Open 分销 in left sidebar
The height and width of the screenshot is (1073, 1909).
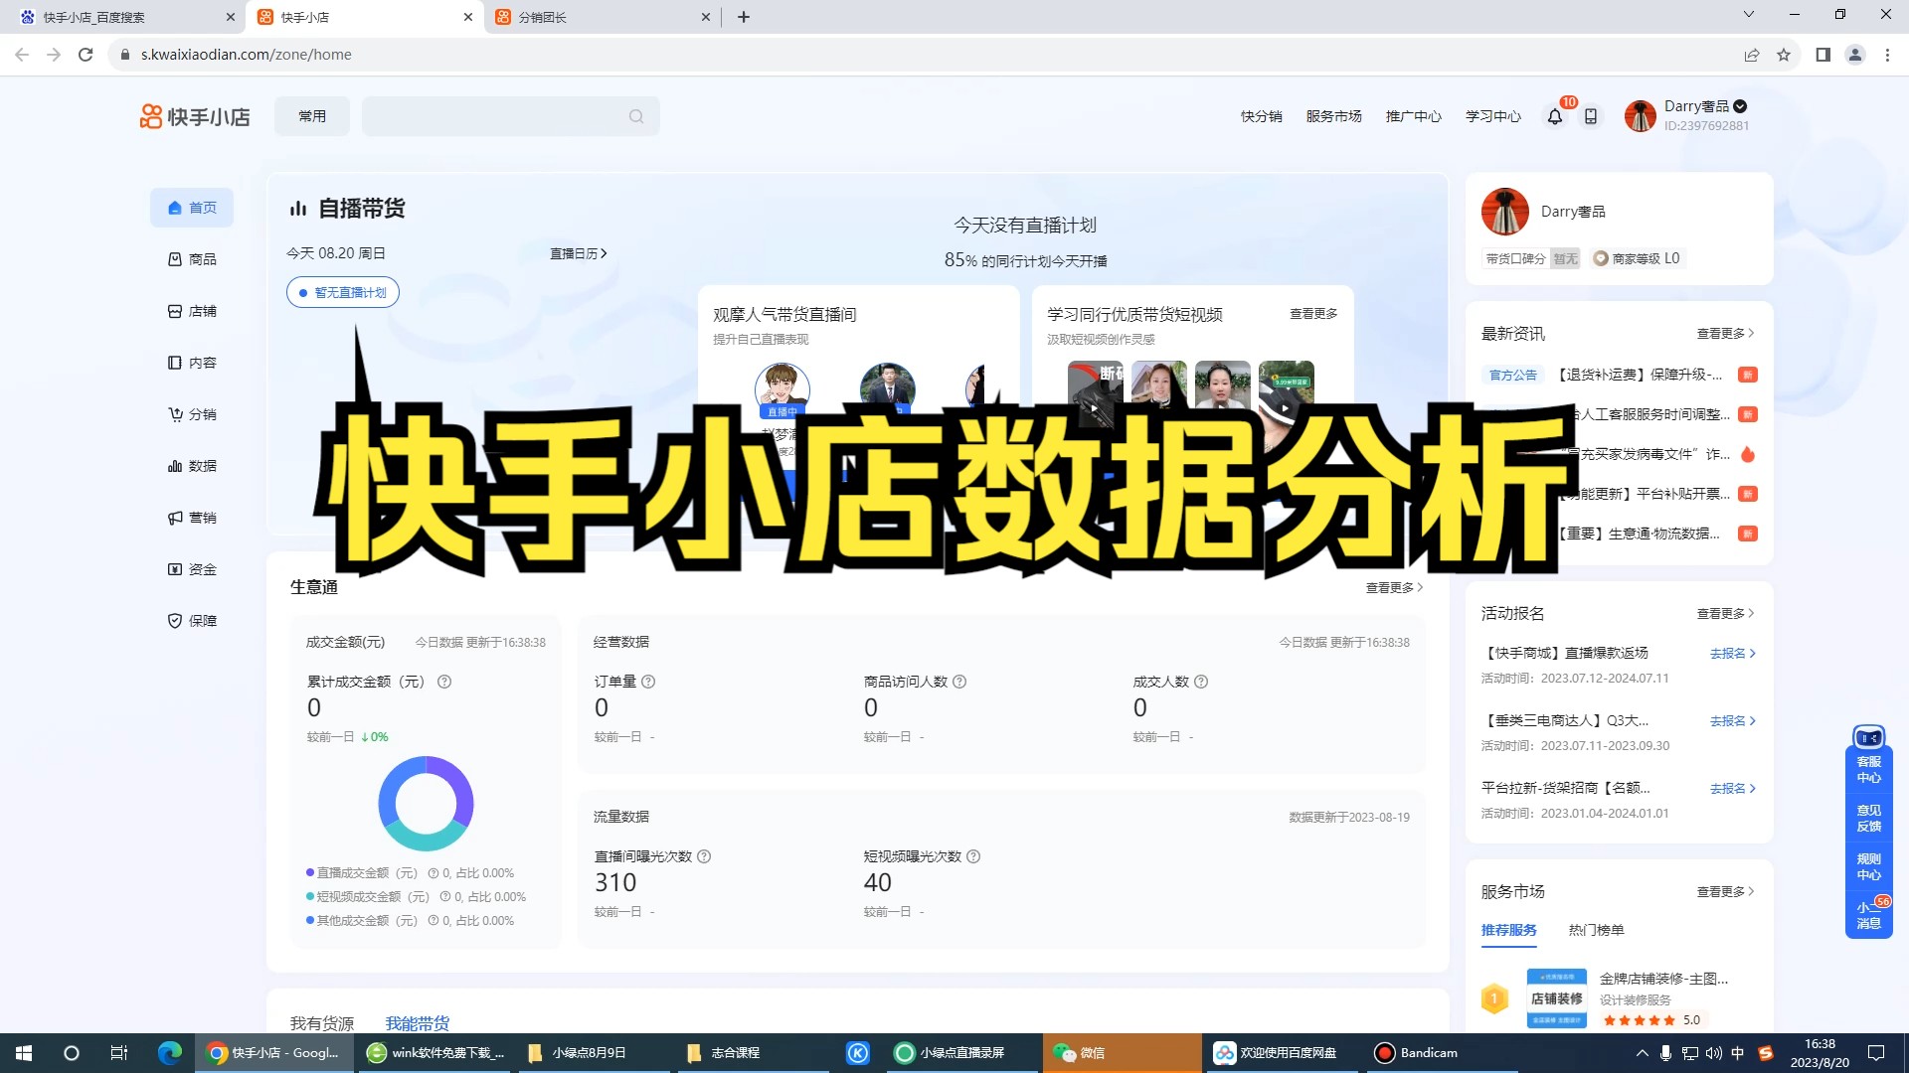pos(192,414)
